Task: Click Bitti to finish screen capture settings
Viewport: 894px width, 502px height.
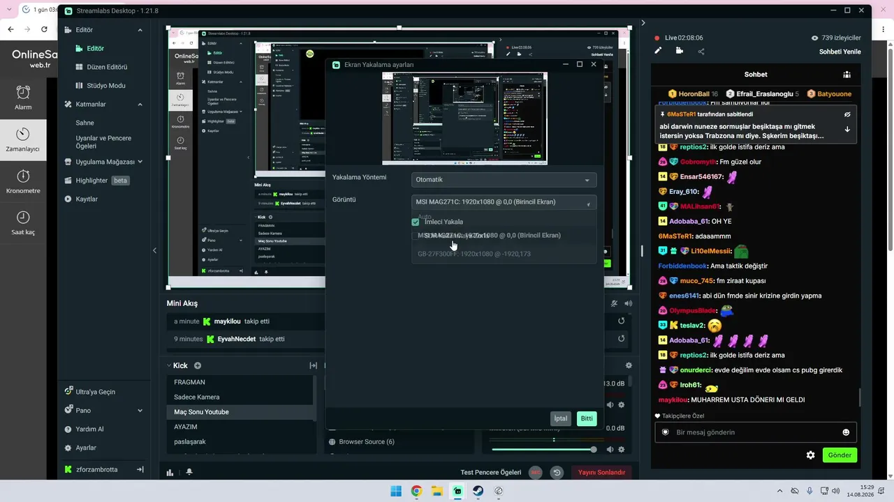Action: (x=587, y=418)
